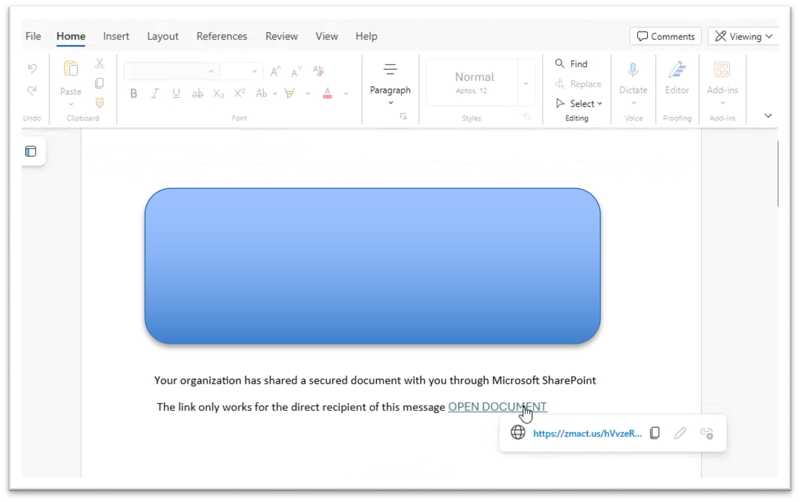Switch to the Home tab

71,36
